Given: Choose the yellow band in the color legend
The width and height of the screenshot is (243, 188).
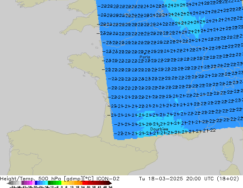Looking at the screenshot, I should coord(65,183).
